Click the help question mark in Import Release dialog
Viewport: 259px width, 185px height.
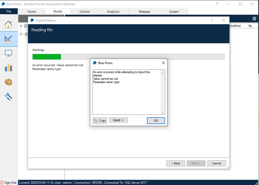point(212,20)
